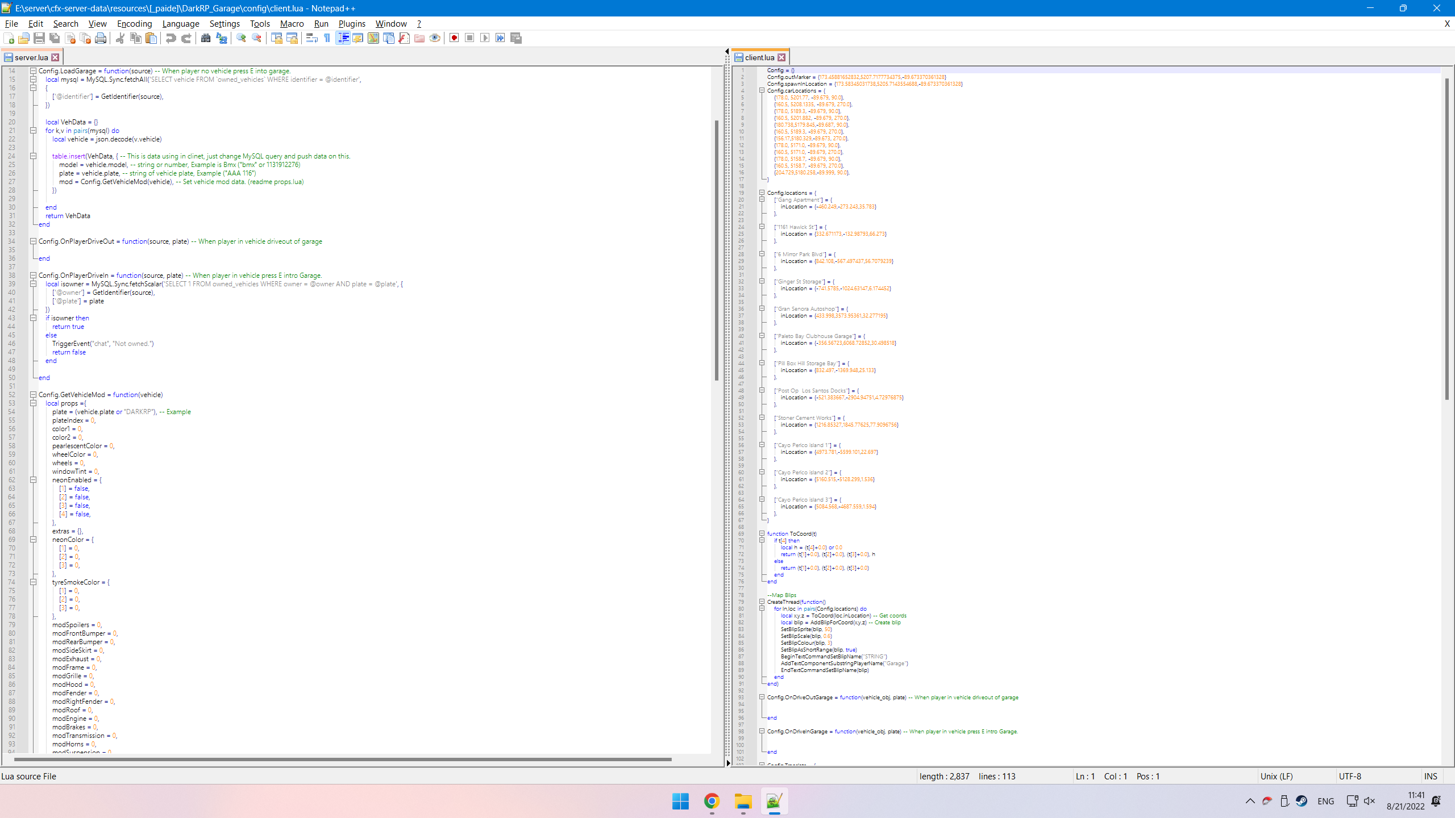The height and width of the screenshot is (818, 1455).
Task: Toggle the indent guide toolbar button
Action: point(343,38)
